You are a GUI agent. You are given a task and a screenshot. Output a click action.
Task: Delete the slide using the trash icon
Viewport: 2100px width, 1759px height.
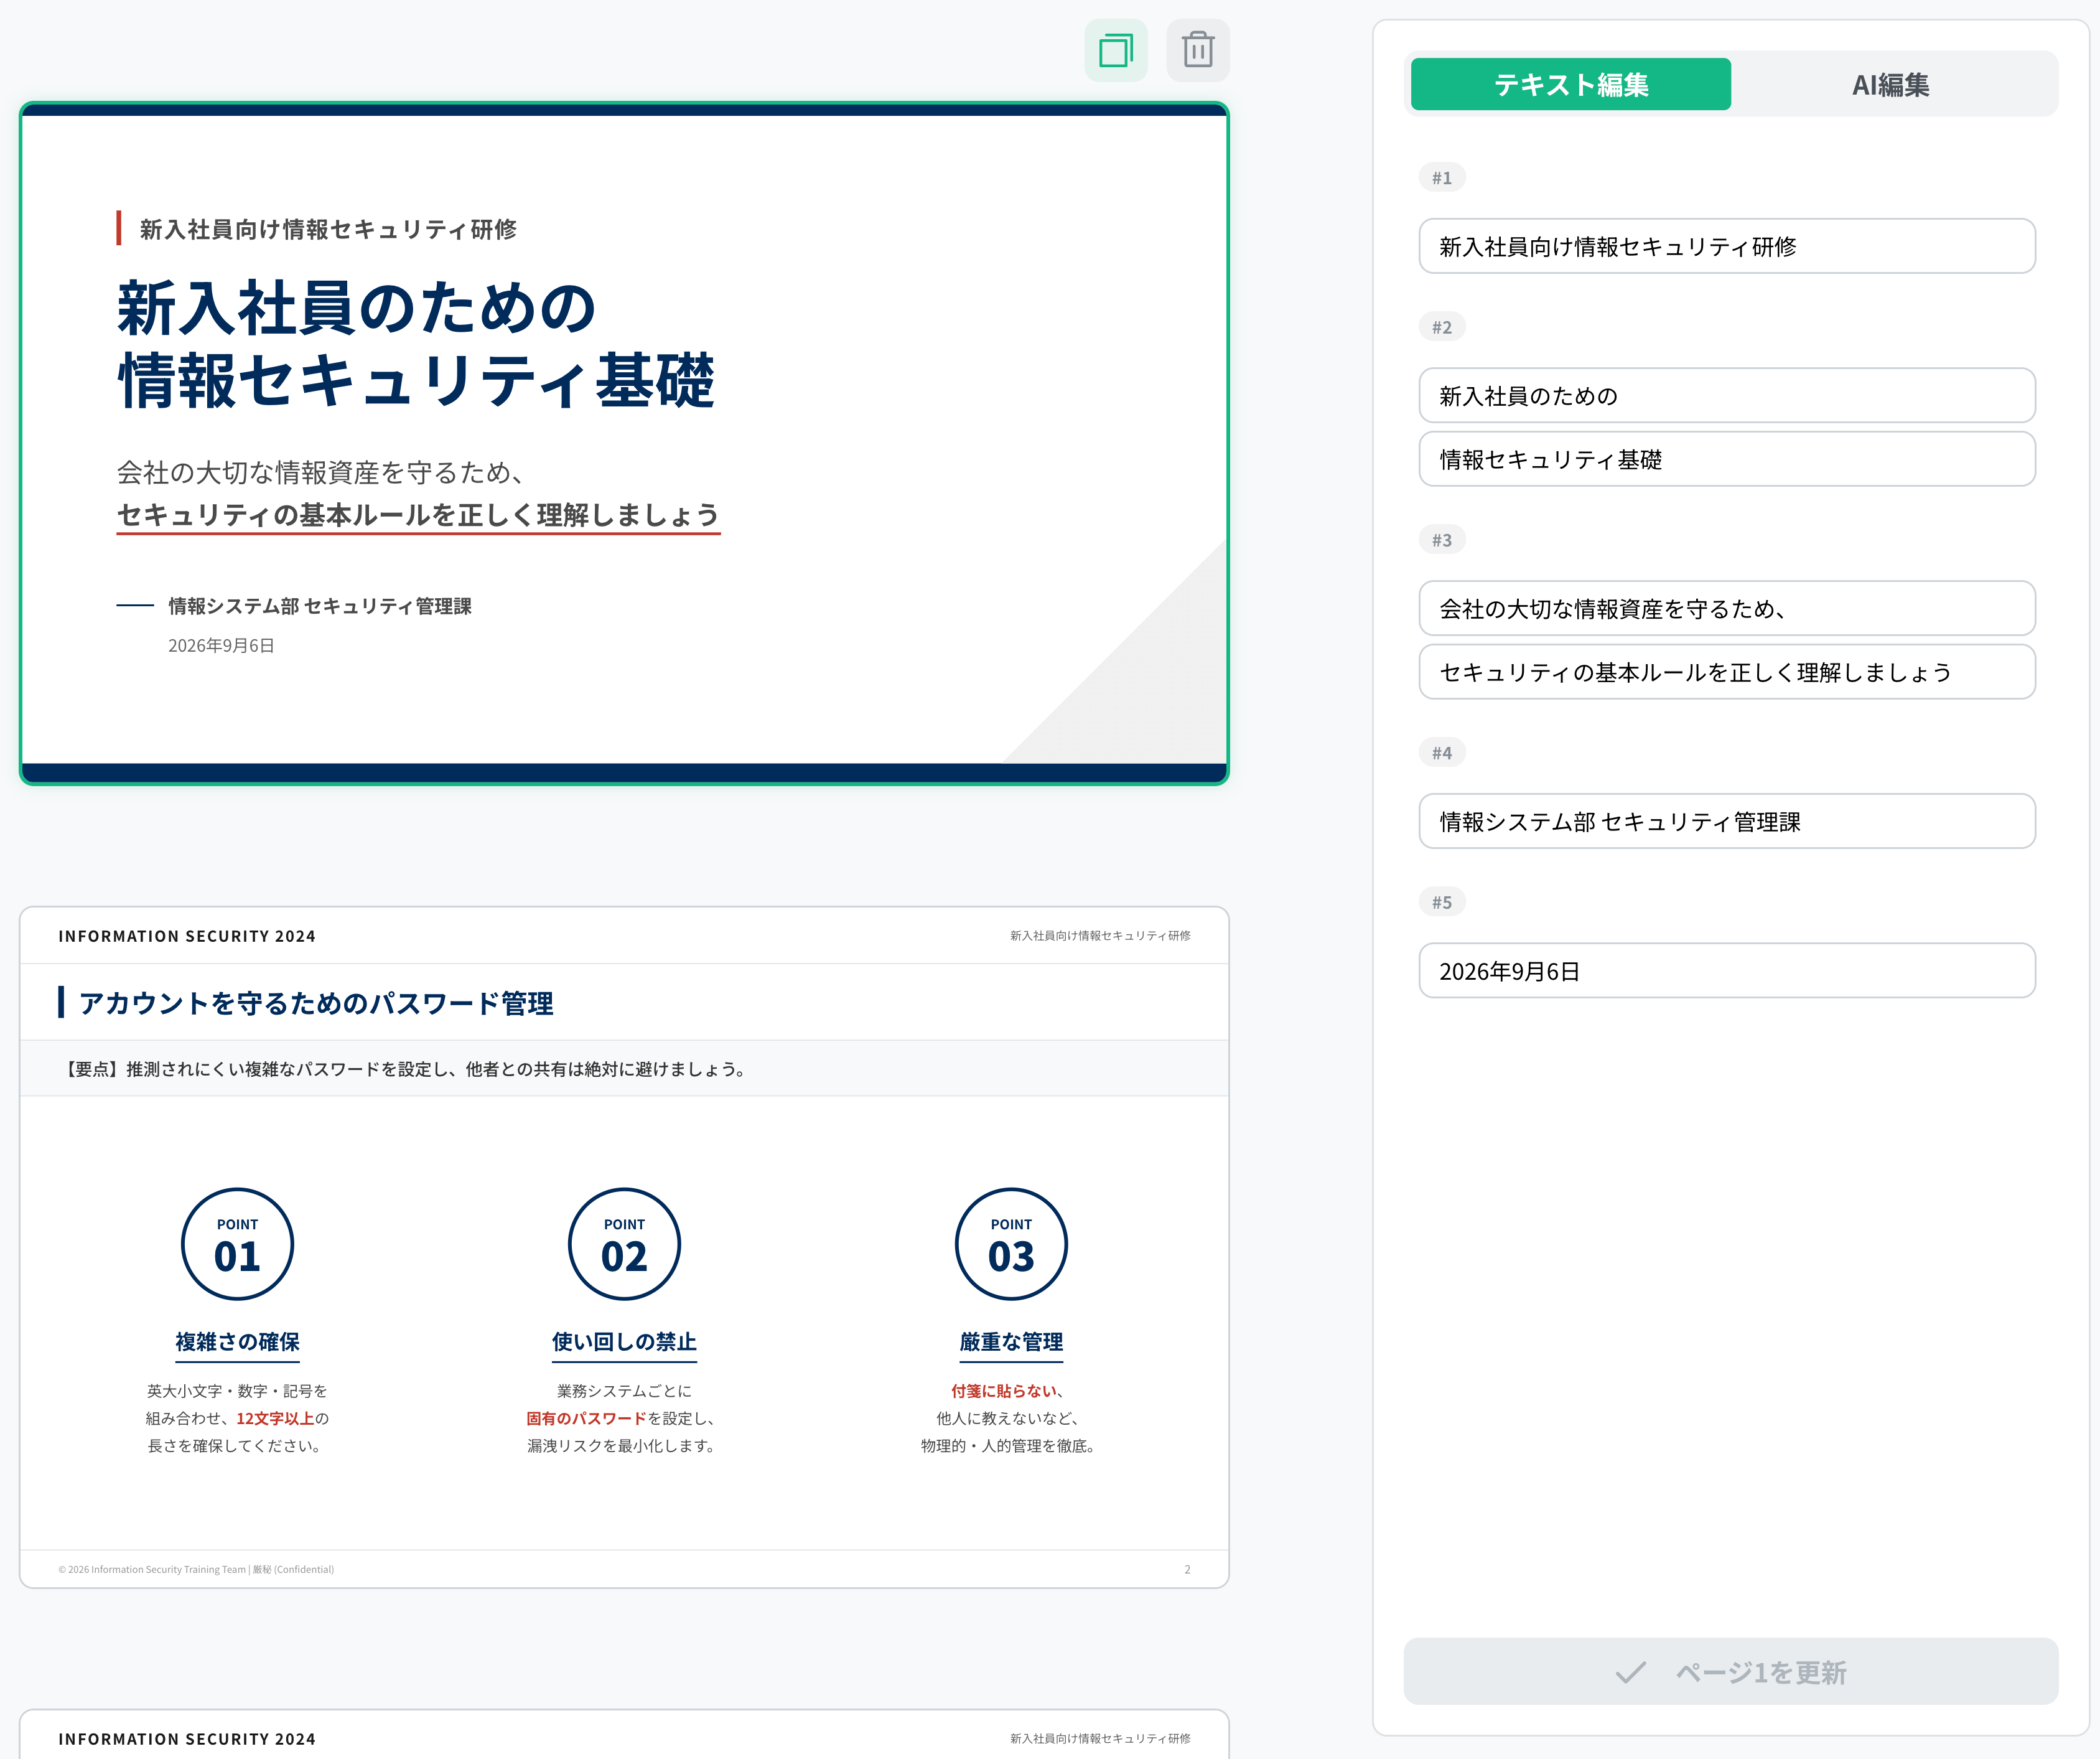click(x=1197, y=50)
